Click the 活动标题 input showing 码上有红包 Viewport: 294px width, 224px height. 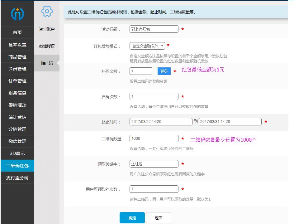[x=154, y=29]
